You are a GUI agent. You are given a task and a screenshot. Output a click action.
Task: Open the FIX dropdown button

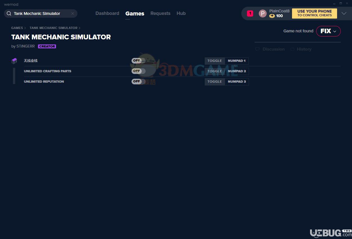click(328, 31)
